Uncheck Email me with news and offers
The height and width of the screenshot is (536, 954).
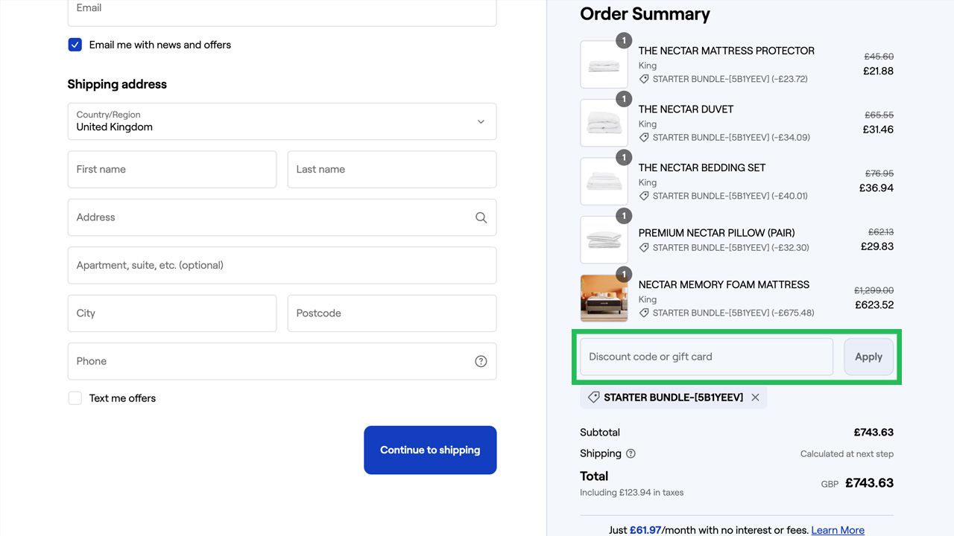tap(75, 45)
